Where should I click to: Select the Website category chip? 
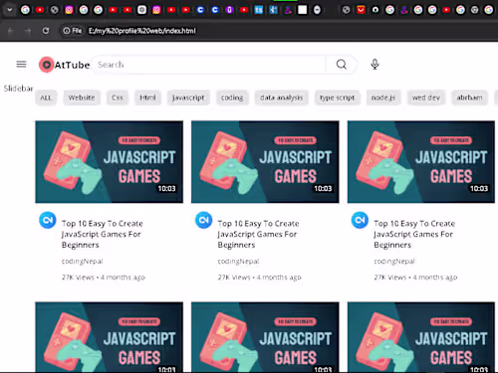pyautogui.click(x=82, y=97)
